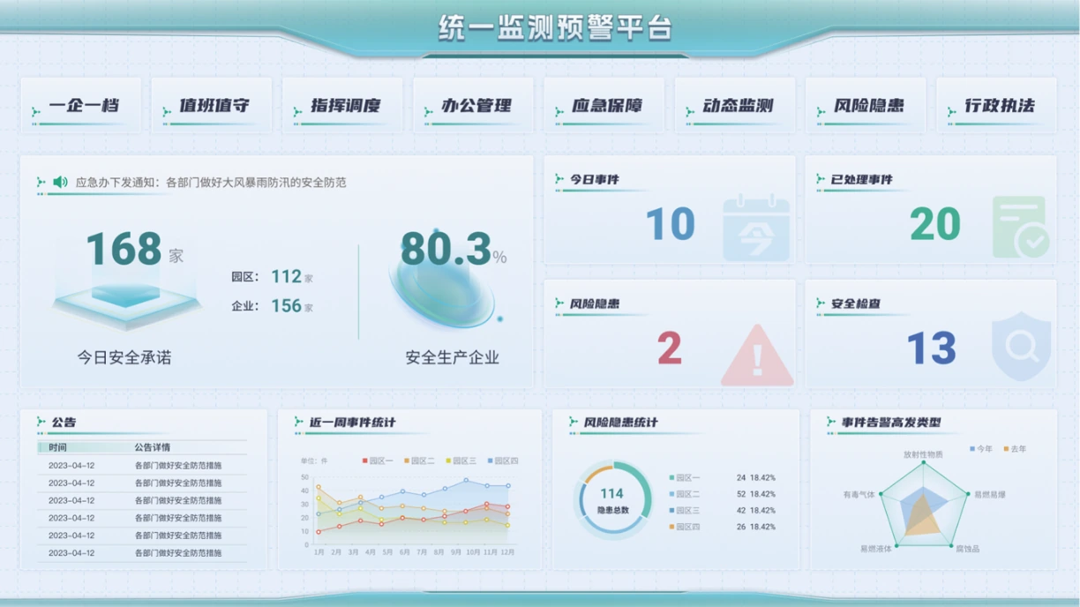Click the number 13 in 安全检查
1080x607 pixels.
[x=932, y=348]
